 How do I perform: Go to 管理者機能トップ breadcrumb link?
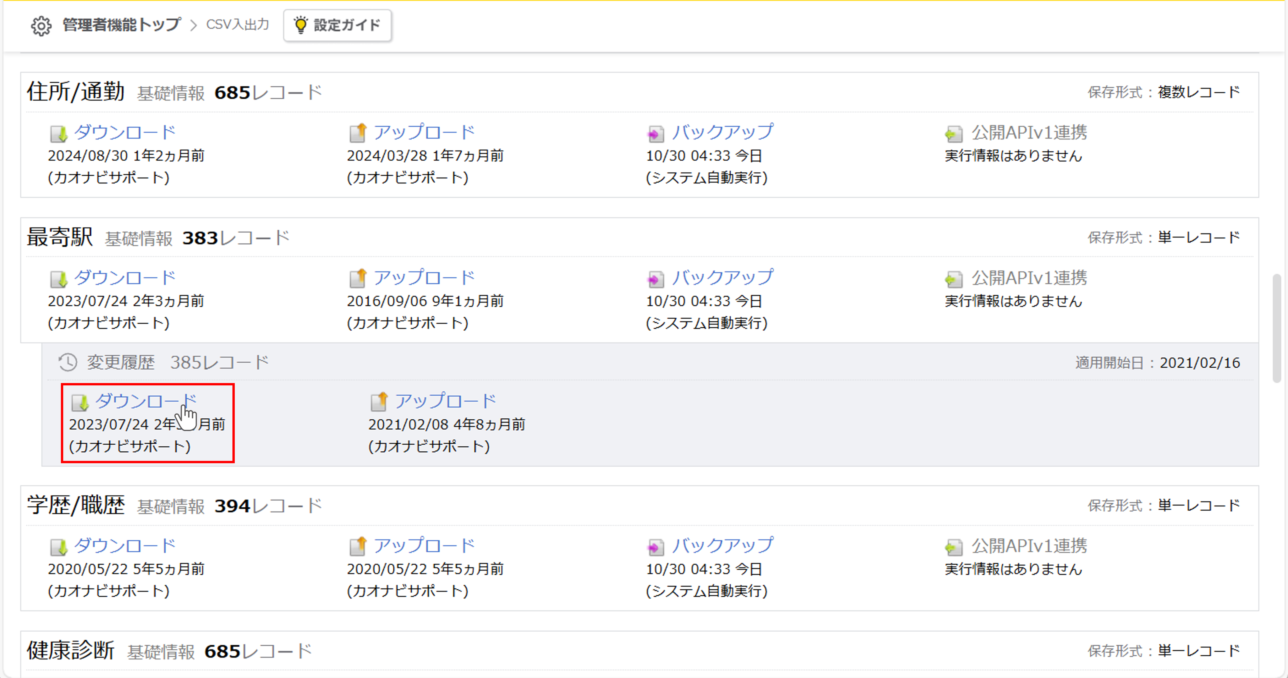(x=121, y=25)
